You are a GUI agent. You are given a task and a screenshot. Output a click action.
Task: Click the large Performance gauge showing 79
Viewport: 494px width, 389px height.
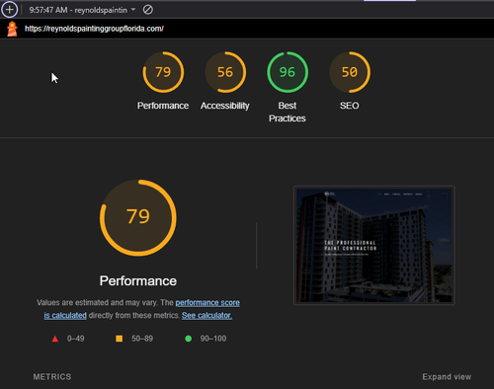pyautogui.click(x=138, y=217)
